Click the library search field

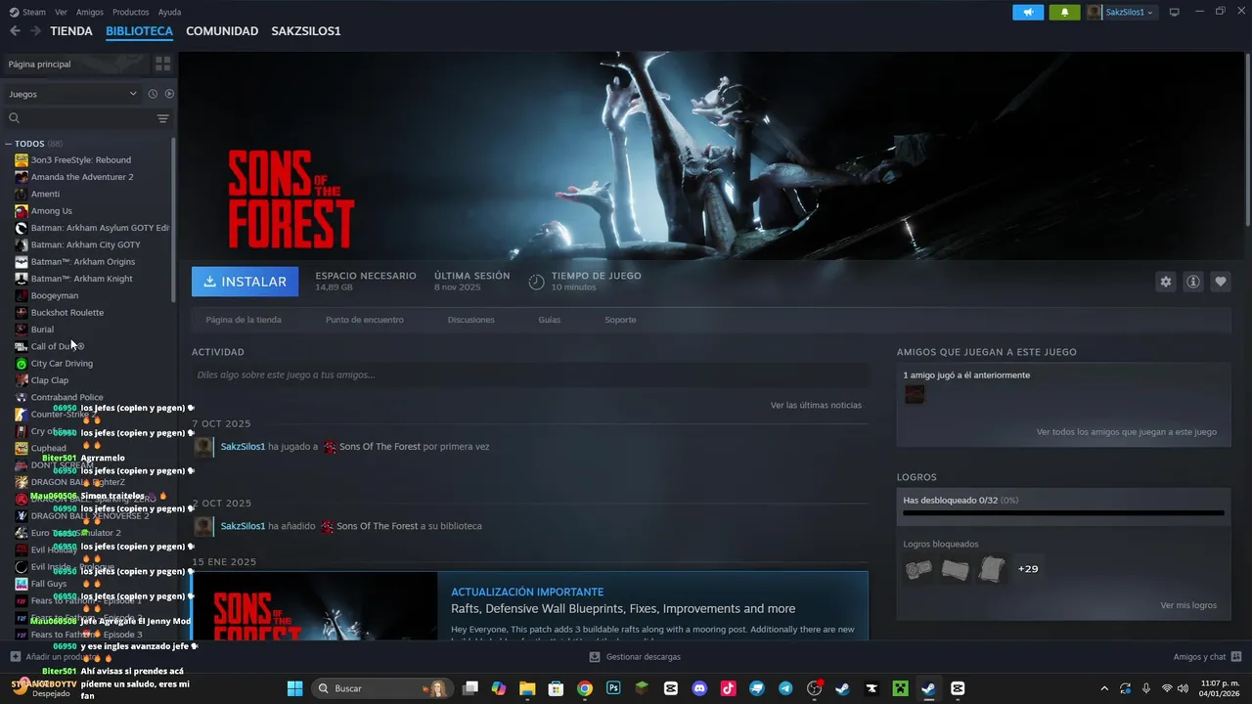coord(88,118)
